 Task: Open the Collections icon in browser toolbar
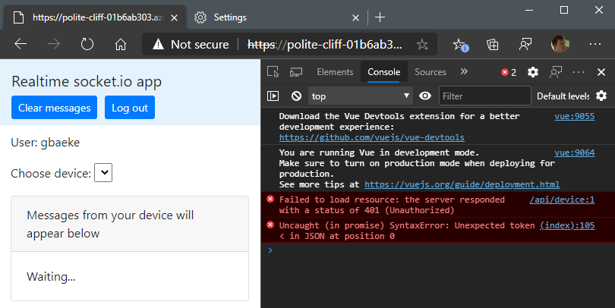492,44
